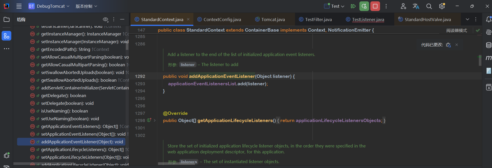The width and height of the screenshot is (492, 168).
Task: Expand the hidden editor tabs list chevron
Action: coord(467,20)
